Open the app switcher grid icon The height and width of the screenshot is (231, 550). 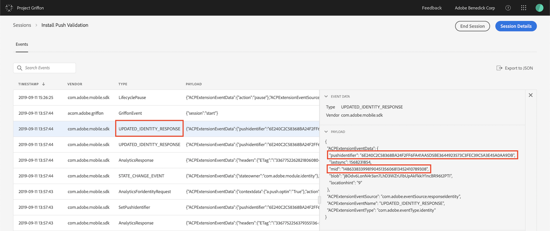coord(524,8)
